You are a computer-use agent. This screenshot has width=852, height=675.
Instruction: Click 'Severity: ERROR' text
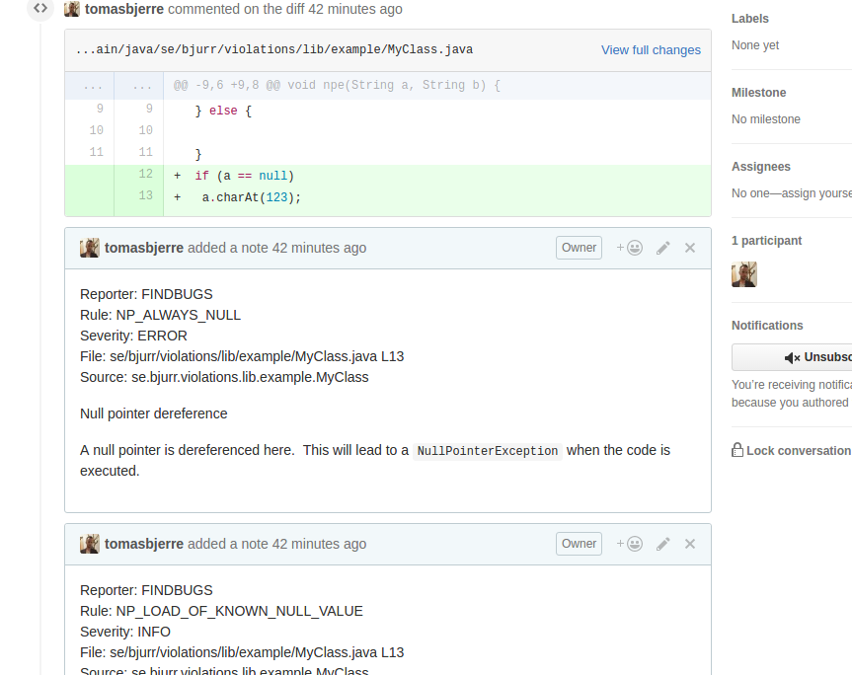coord(133,336)
